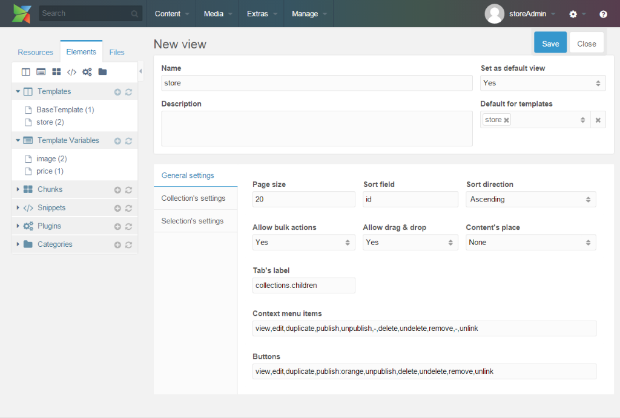Expand the Chunks tree section
Image resolution: width=620 pixels, height=418 pixels.
[18, 189]
